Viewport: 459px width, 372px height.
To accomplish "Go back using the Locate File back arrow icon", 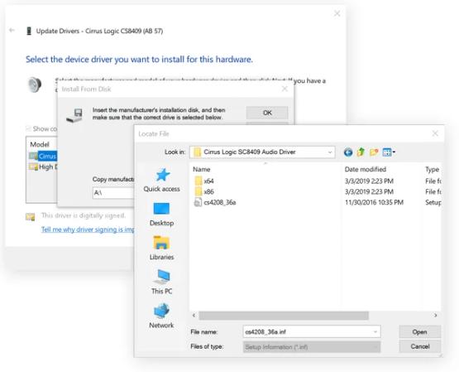I will [x=347, y=152].
